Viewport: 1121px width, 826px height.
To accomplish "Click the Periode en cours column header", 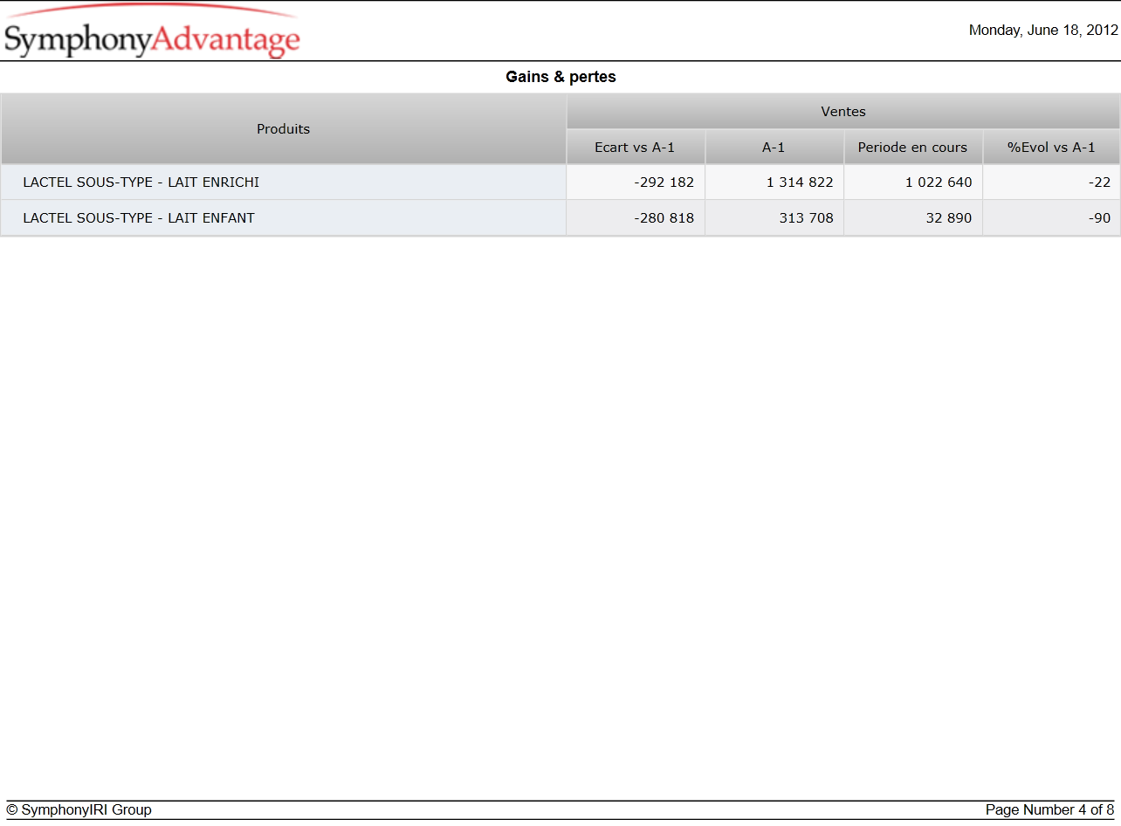I will click(913, 148).
